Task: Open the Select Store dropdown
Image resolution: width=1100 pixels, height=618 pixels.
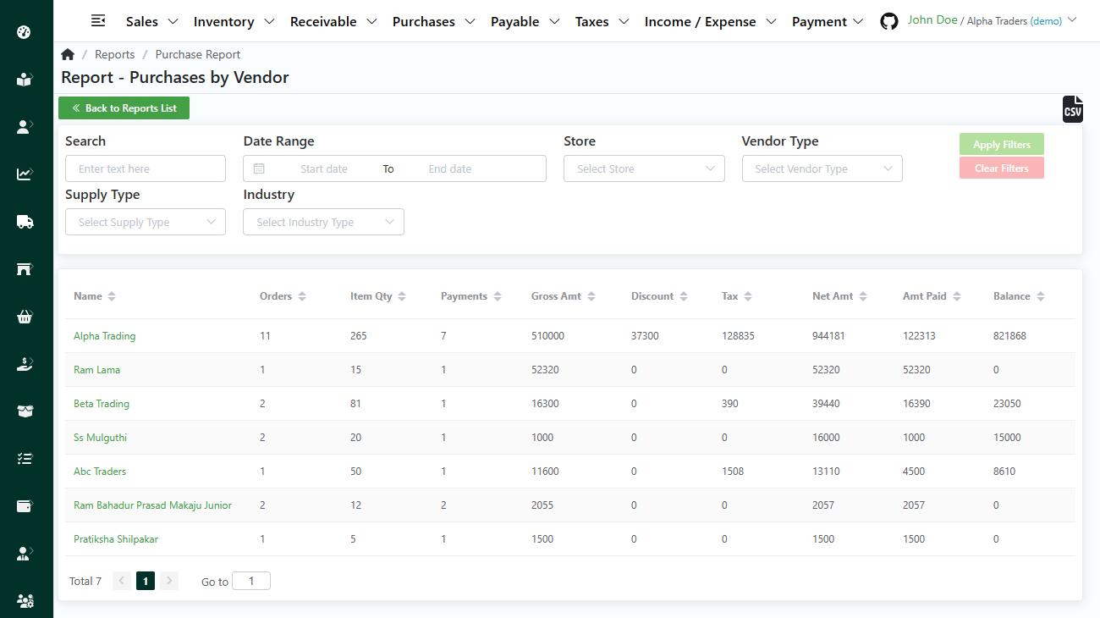Action: pos(644,168)
